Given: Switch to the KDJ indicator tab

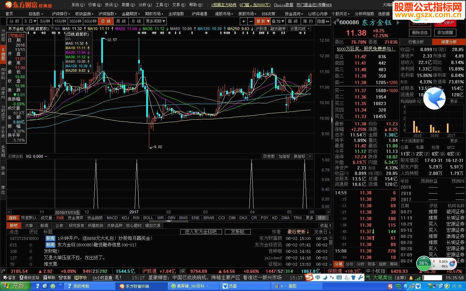Looking at the screenshot, I should (x=125, y=218).
